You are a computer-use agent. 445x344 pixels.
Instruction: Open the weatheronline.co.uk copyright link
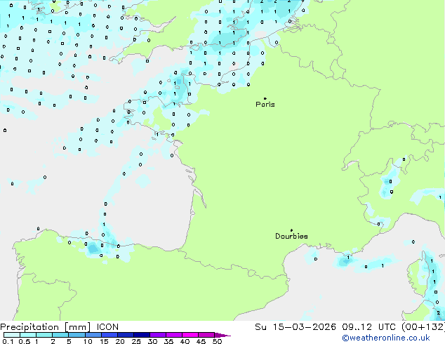click(386, 338)
